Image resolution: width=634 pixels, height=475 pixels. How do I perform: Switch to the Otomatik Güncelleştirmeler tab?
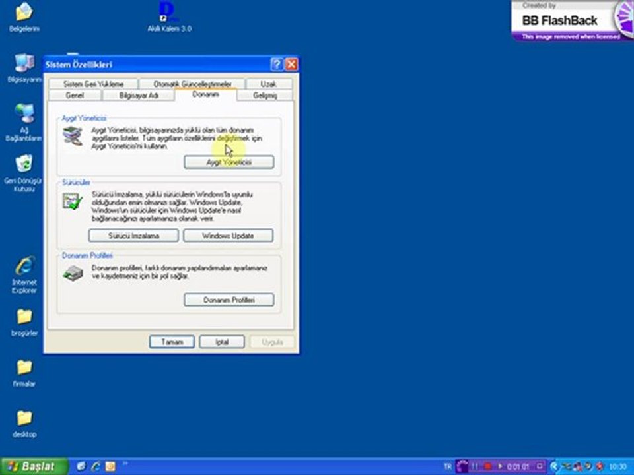click(x=192, y=84)
